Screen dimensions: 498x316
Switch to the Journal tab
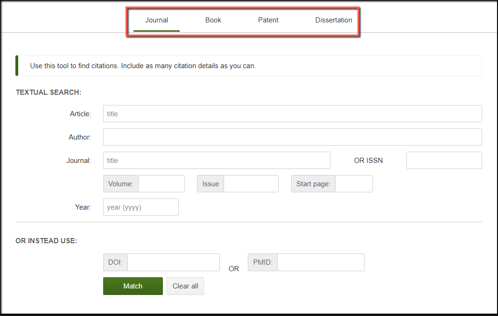(156, 20)
